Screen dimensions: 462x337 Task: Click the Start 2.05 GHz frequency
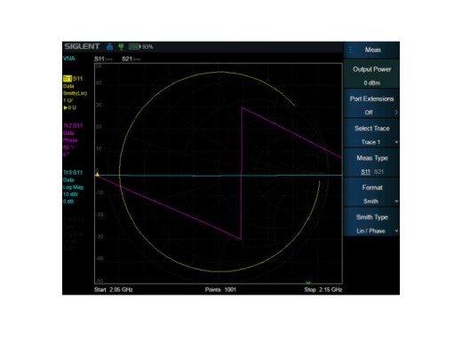pos(114,289)
